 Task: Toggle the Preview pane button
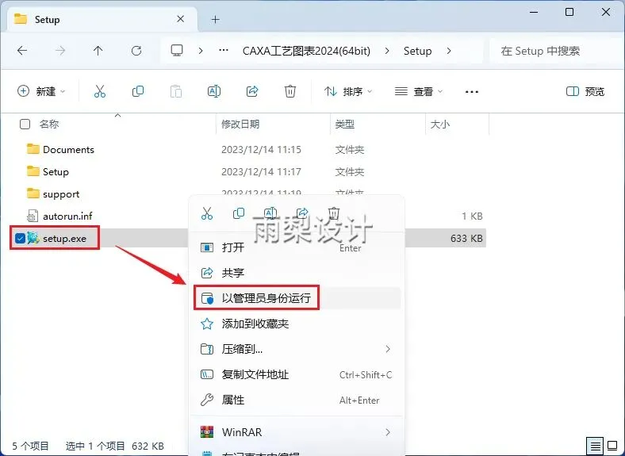coord(585,91)
